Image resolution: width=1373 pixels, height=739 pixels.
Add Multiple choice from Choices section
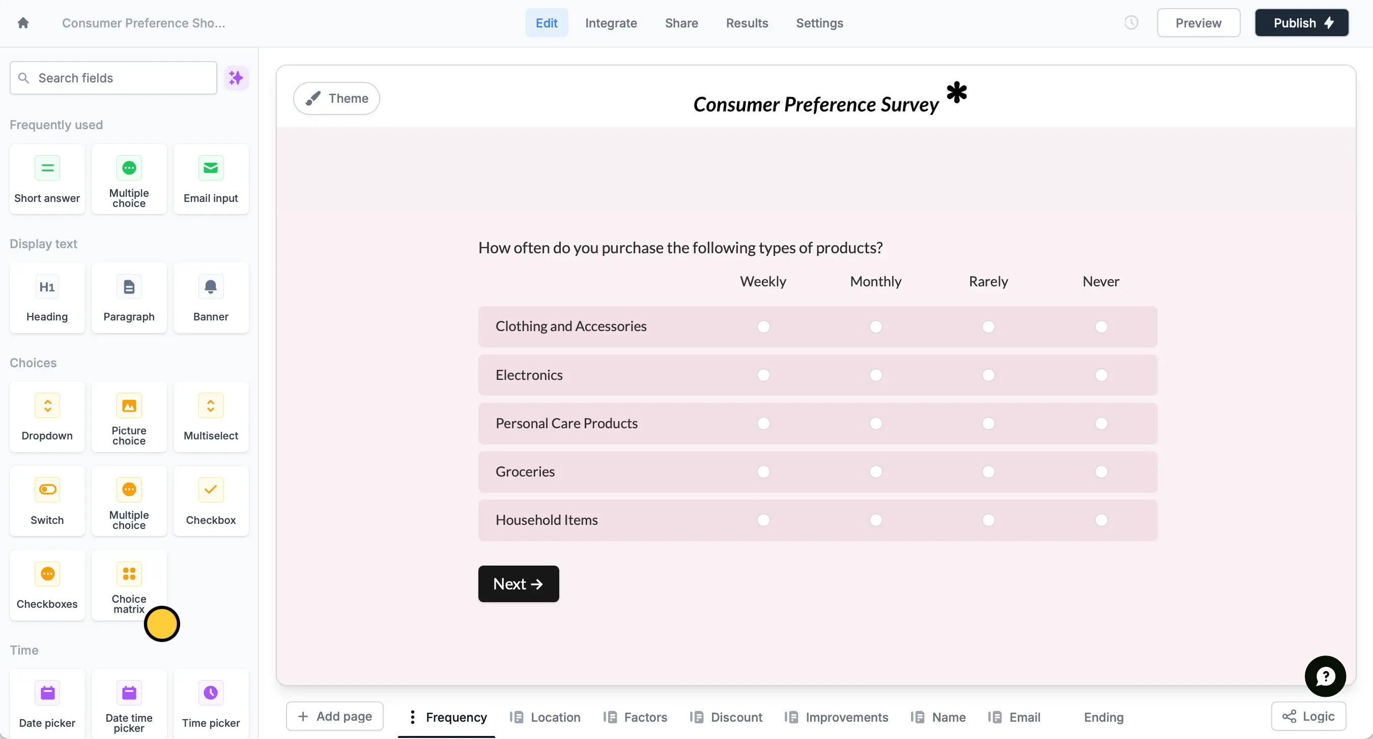[x=129, y=501]
